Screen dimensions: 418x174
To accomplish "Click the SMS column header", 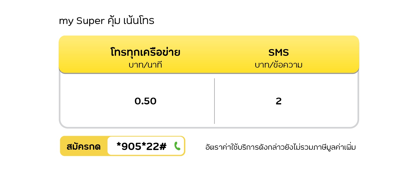I will pyautogui.click(x=279, y=53).
